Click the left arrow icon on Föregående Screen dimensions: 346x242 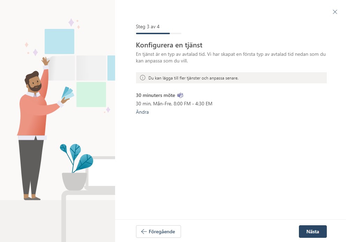pyautogui.click(x=144, y=232)
